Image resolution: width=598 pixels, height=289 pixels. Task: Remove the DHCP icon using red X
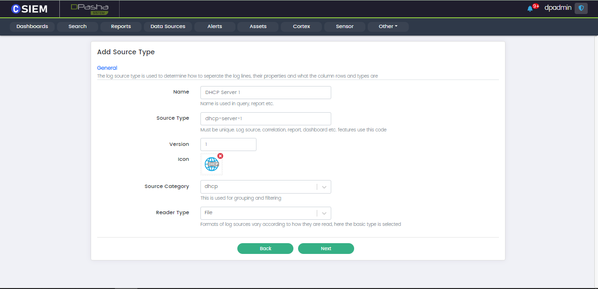coord(220,156)
